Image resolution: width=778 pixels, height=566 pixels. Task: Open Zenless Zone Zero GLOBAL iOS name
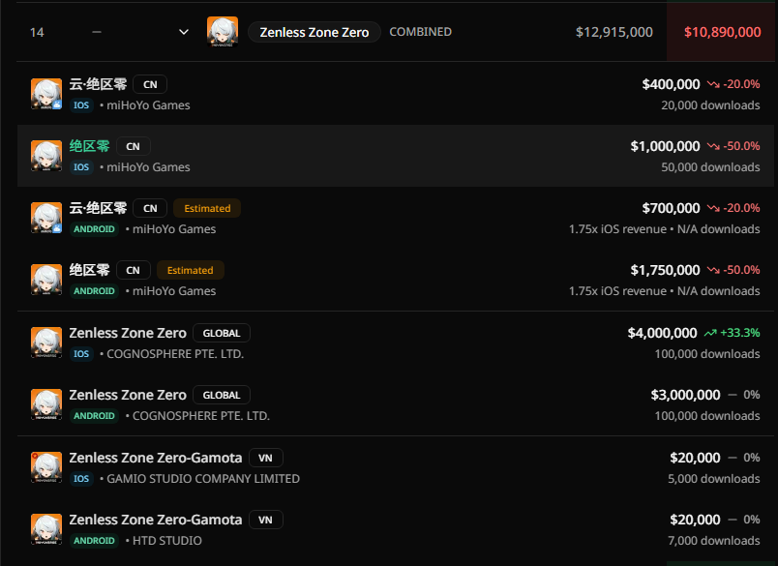[x=128, y=333]
